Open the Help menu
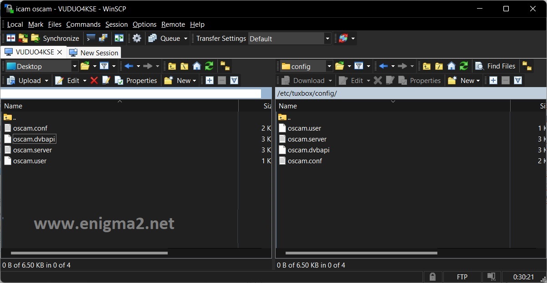Viewport: 547px width, 283px height. [x=197, y=24]
